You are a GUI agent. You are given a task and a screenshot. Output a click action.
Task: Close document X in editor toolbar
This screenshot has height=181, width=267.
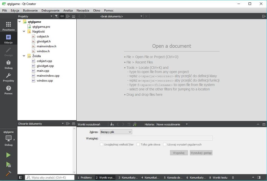[x=146, y=16]
